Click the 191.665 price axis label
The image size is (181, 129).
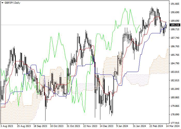click(x=175, y=4)
